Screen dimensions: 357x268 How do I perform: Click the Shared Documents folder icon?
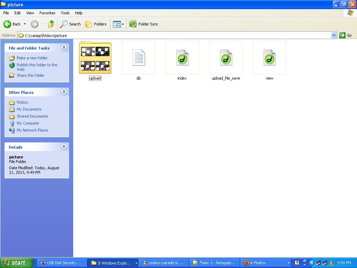tap(12, 117)
